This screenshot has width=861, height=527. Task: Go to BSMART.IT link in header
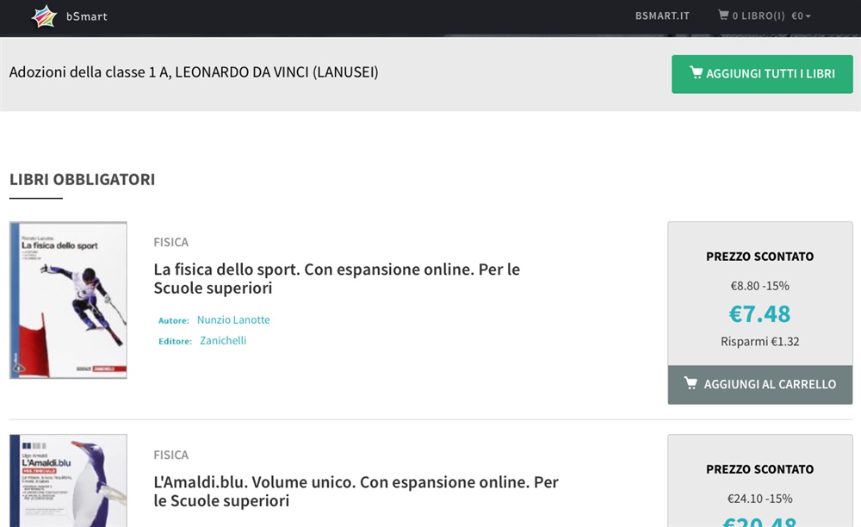click(662, 15)
